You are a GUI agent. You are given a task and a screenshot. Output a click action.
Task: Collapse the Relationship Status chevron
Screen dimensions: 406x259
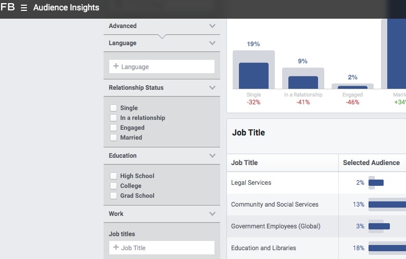(212, 88)
